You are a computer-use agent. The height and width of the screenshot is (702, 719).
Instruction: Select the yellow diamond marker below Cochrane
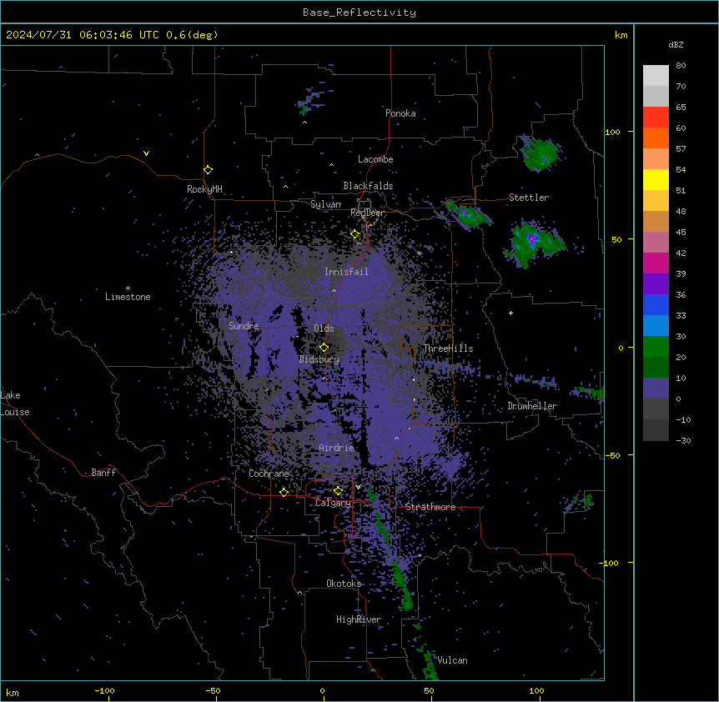point(284,492)
